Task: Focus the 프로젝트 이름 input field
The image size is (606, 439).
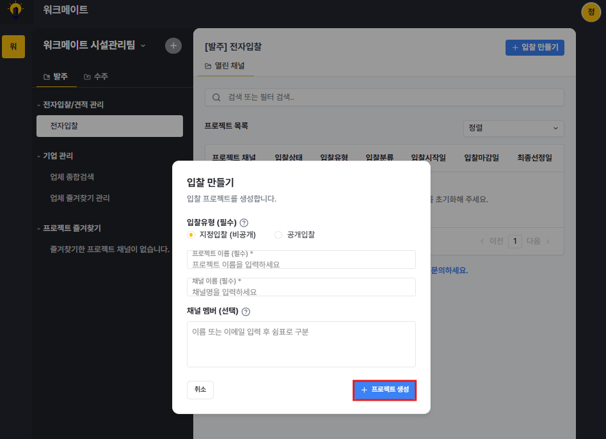Action: click(301, 259)
